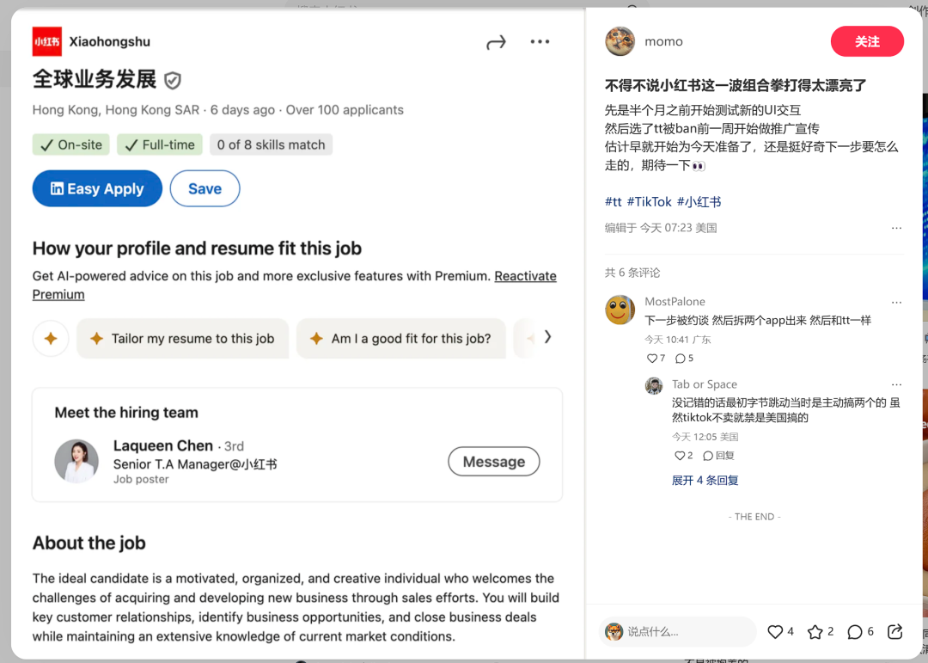This screenshot has height=663, width=928.
Task: Click the On-site tag
Action: coord(71,144)
